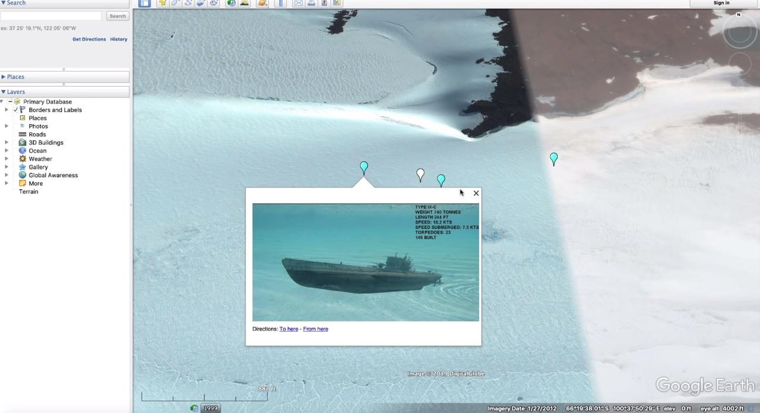Click the Show Ruler toolbar icon
Image resolution: width=760 pixels, height=413 pixels.
(281, 3)
